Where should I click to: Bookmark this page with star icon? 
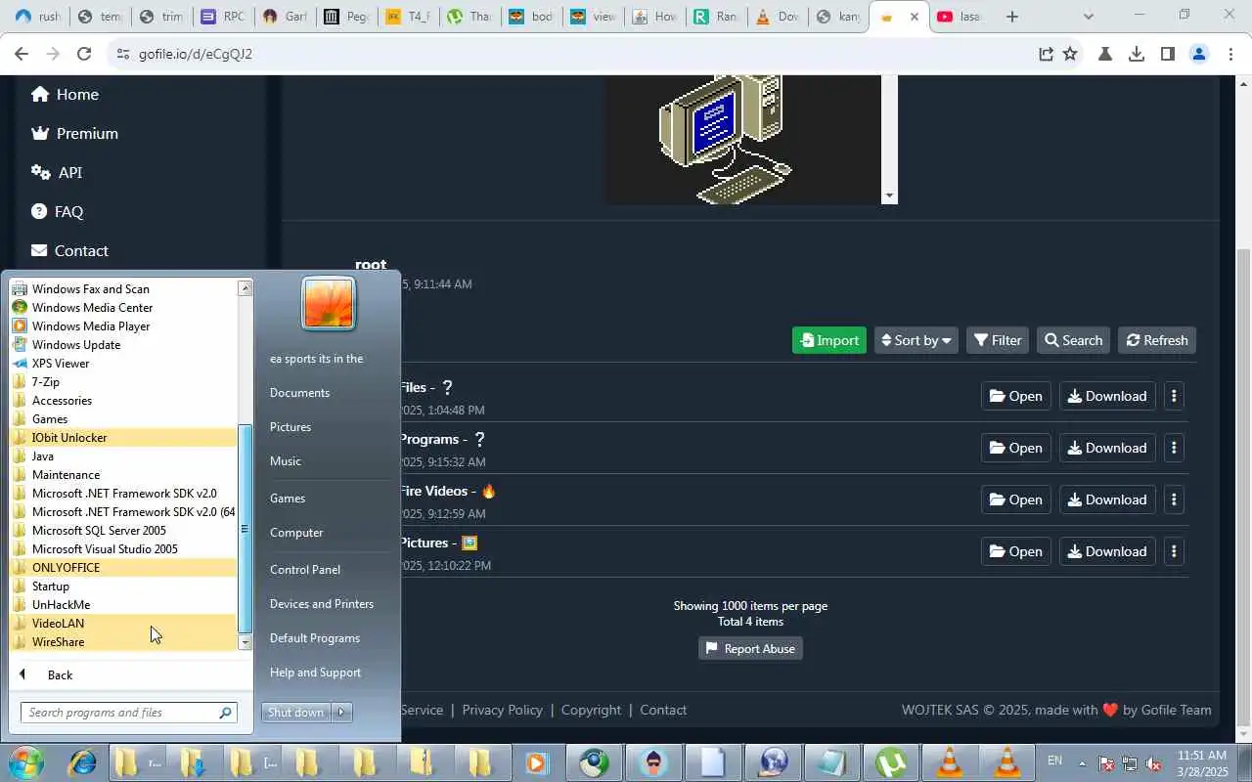pos(1070,54)
